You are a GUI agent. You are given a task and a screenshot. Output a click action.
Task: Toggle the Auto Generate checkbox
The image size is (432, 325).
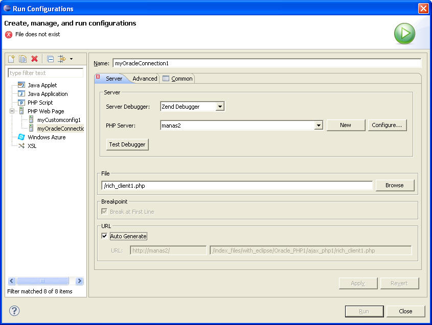(x=104, y=236)
